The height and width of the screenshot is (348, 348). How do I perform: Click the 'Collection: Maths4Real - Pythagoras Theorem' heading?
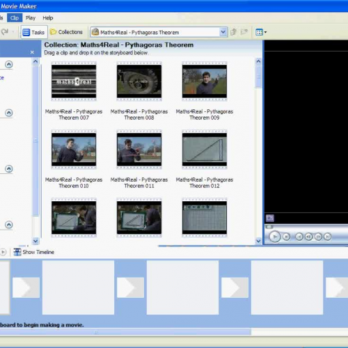(x=119, y=45)
